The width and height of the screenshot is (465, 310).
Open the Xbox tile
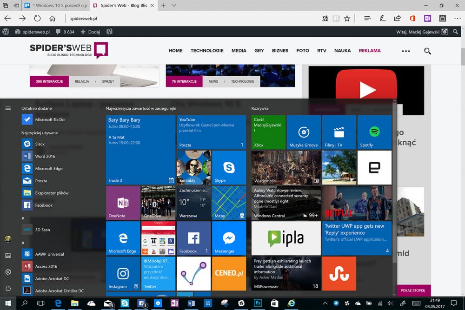pos(268,132)
